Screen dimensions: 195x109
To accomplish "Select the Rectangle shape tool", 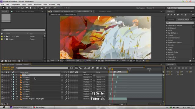I will click(27, 8).
